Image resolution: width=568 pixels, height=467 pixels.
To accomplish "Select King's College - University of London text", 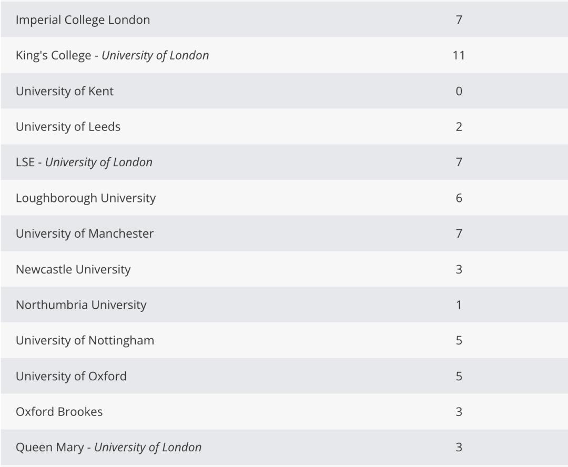I will (112, 55).
